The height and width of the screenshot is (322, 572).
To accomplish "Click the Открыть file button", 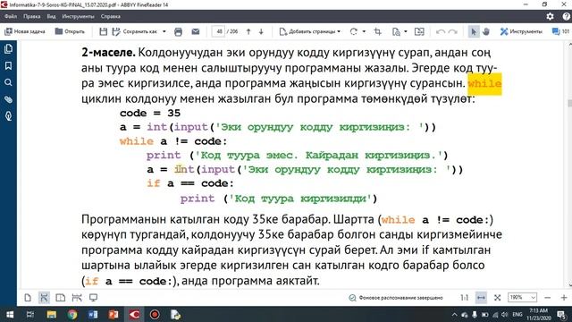I will coord(70,32).
